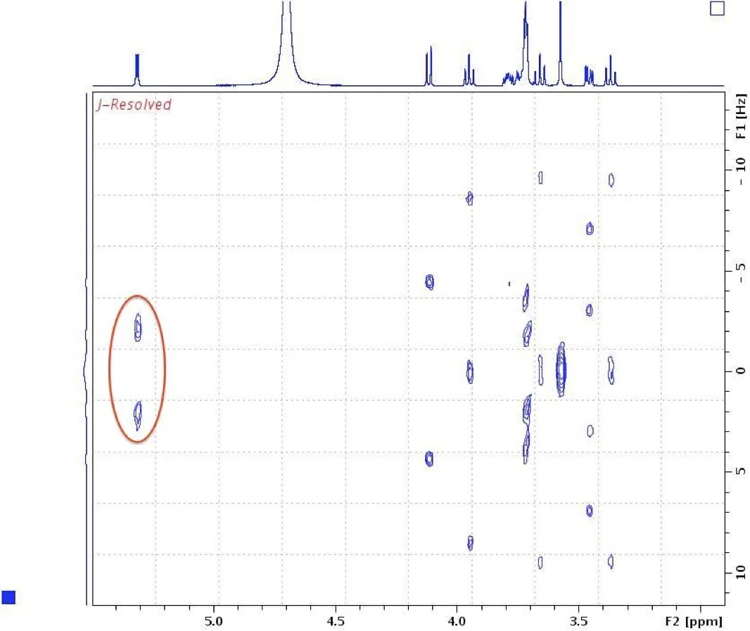This screenshot has height=631, width=750.
Task: Click the "F2 [ppm]" axis label
Action: pos(693,621)
